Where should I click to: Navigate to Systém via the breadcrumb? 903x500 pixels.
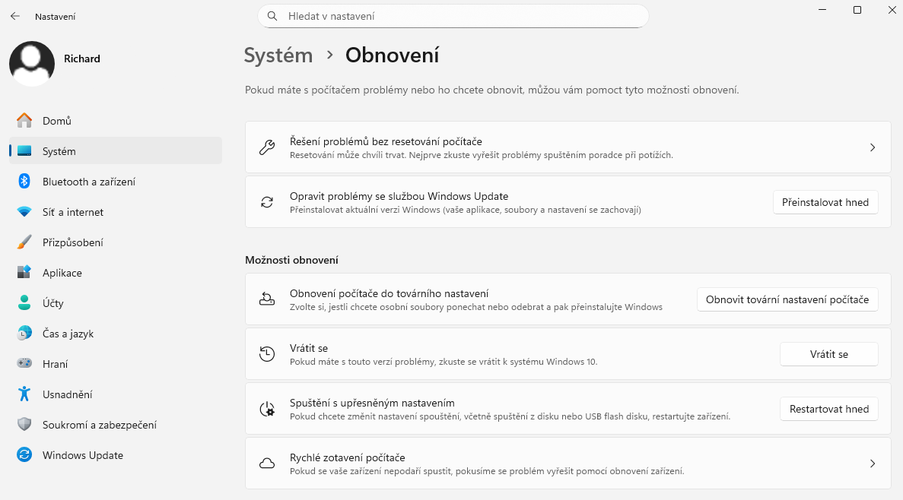coord(278,55)
